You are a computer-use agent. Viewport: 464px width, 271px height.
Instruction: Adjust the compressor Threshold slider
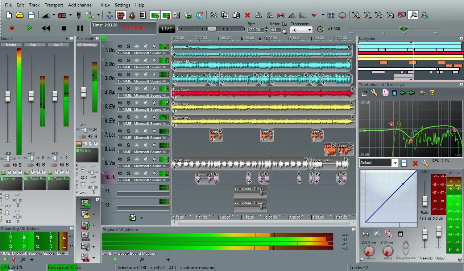click(x=425, y=234)
